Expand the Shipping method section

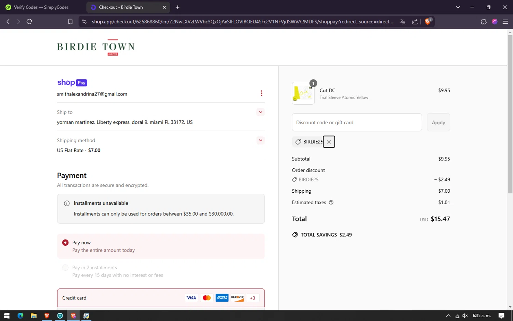tap(261, 140)
